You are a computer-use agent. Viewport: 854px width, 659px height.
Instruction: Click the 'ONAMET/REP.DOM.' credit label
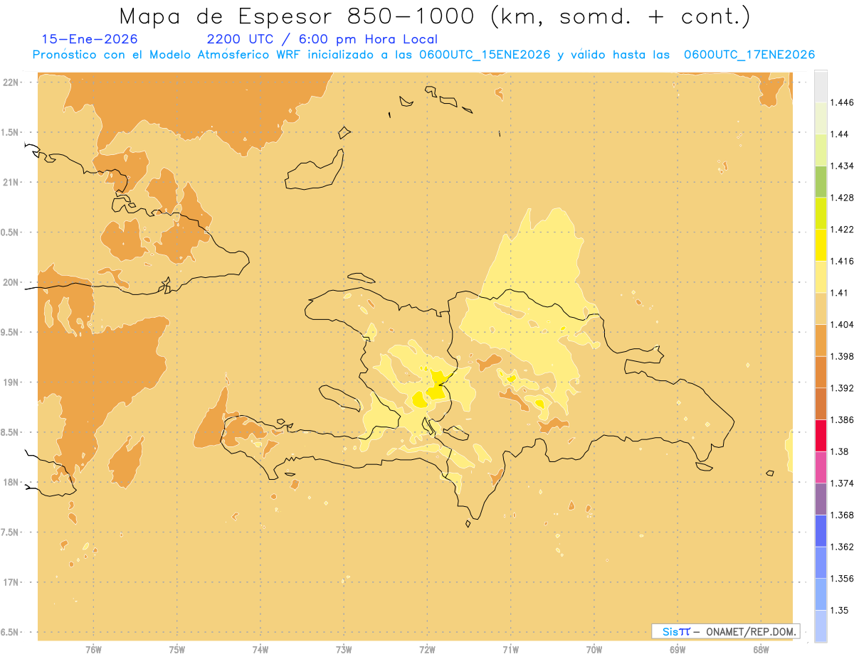pos(751,631)
